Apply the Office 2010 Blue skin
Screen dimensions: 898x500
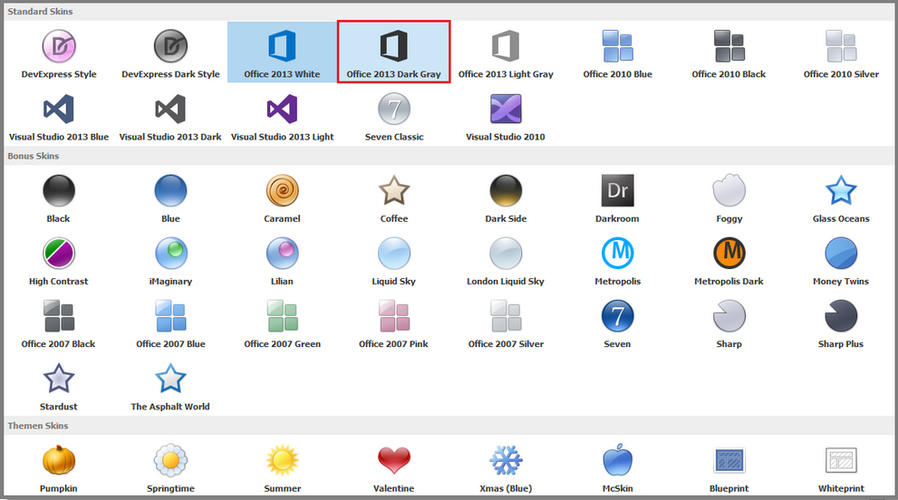617,53
